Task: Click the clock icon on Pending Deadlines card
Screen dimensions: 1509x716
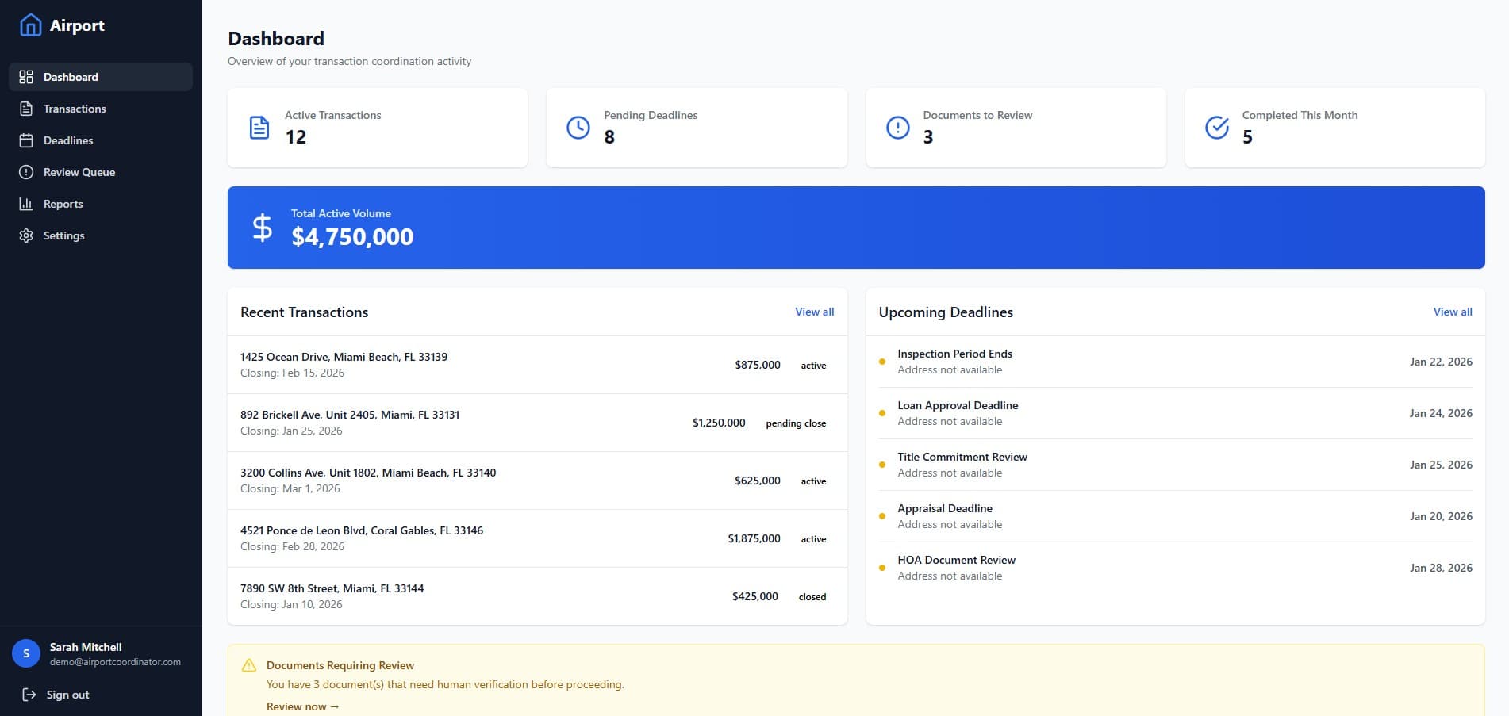Action: pyautogui.click(x=578, y=127)
